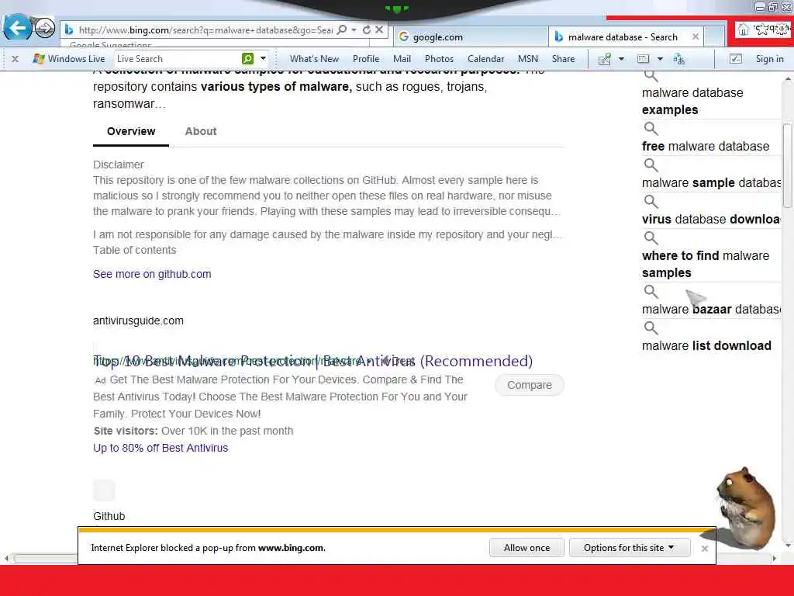
Task: Click the blog-this picture icon in toolbar
Action: [x=604, y=59]
